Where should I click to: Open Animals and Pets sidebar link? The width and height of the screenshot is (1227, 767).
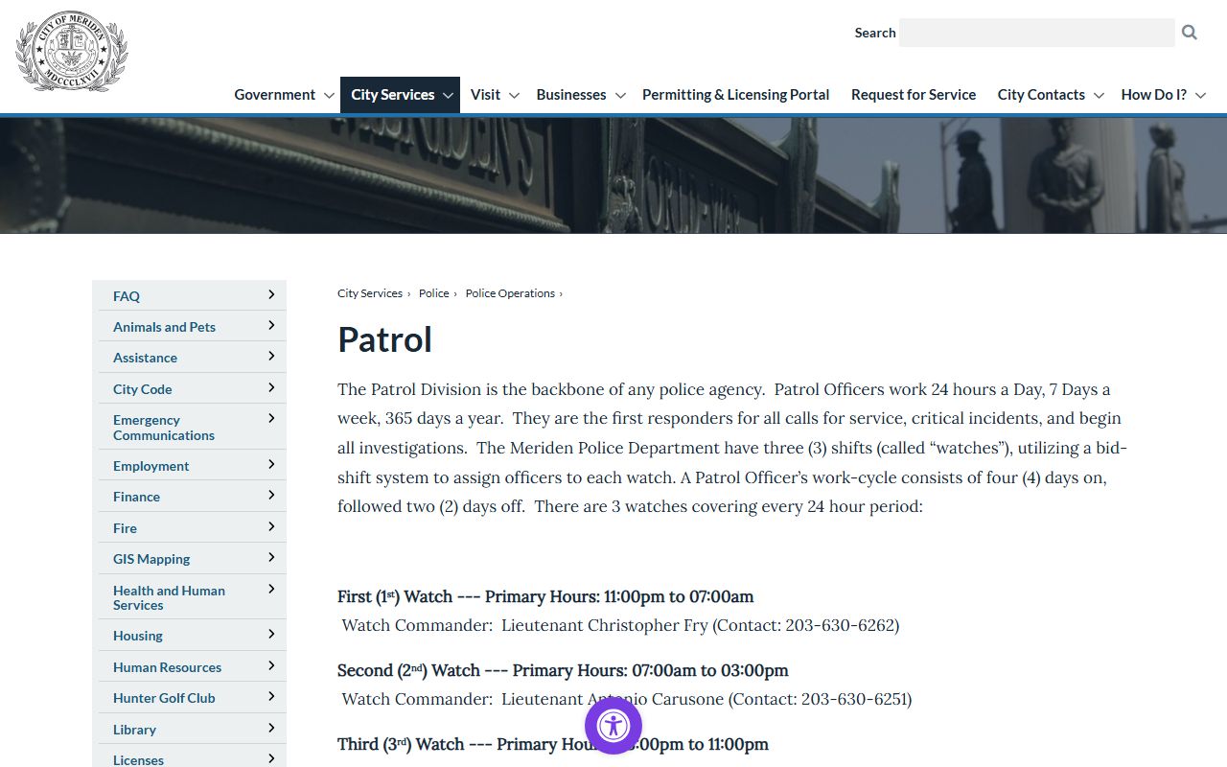coord(164,327)
